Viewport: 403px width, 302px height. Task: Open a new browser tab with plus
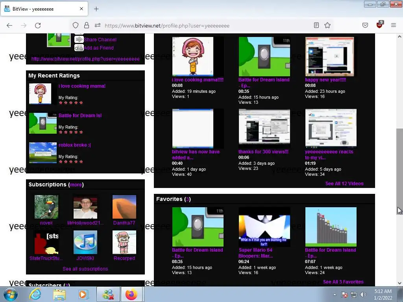[96, 9]
